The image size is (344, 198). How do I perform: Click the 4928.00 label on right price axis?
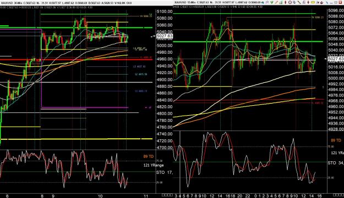coord(336,129)
